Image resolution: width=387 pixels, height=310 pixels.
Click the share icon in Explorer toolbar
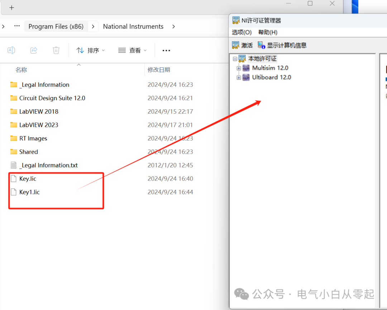tap(34, 50)
